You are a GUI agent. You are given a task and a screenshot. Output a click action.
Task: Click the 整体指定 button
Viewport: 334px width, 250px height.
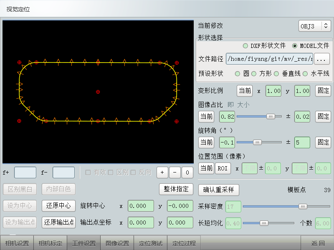[x=177, y=189]
